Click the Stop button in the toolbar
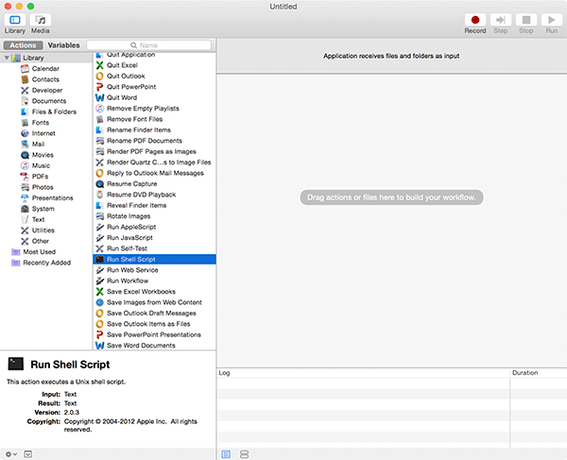The image size is (567, 460). pyautogui.click(x=525, y=20)
